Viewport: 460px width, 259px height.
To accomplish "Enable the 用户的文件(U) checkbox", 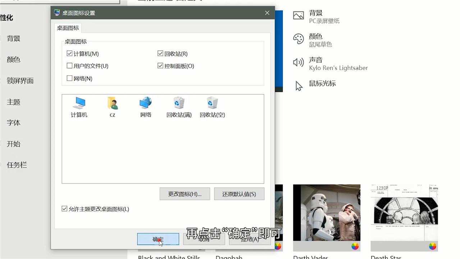I will 69,65.
